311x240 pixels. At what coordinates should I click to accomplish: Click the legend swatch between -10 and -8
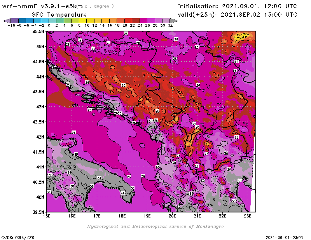[15, 21]
